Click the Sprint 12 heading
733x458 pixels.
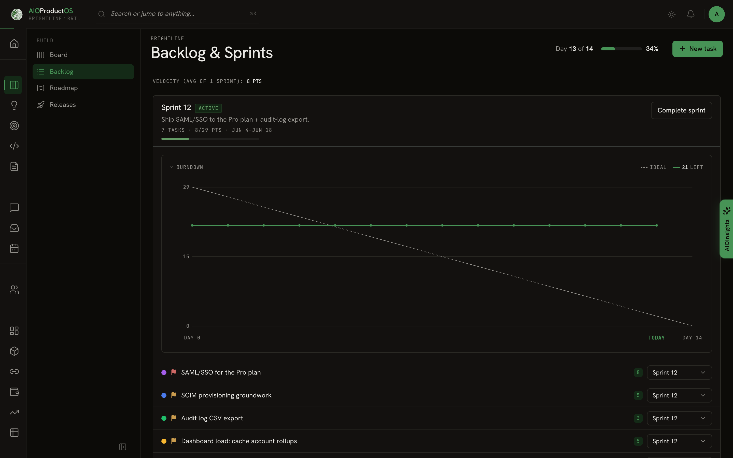tap(176, 108)
